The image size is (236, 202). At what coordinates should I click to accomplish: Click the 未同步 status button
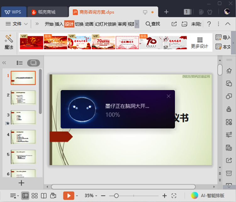tap(196, 24)
